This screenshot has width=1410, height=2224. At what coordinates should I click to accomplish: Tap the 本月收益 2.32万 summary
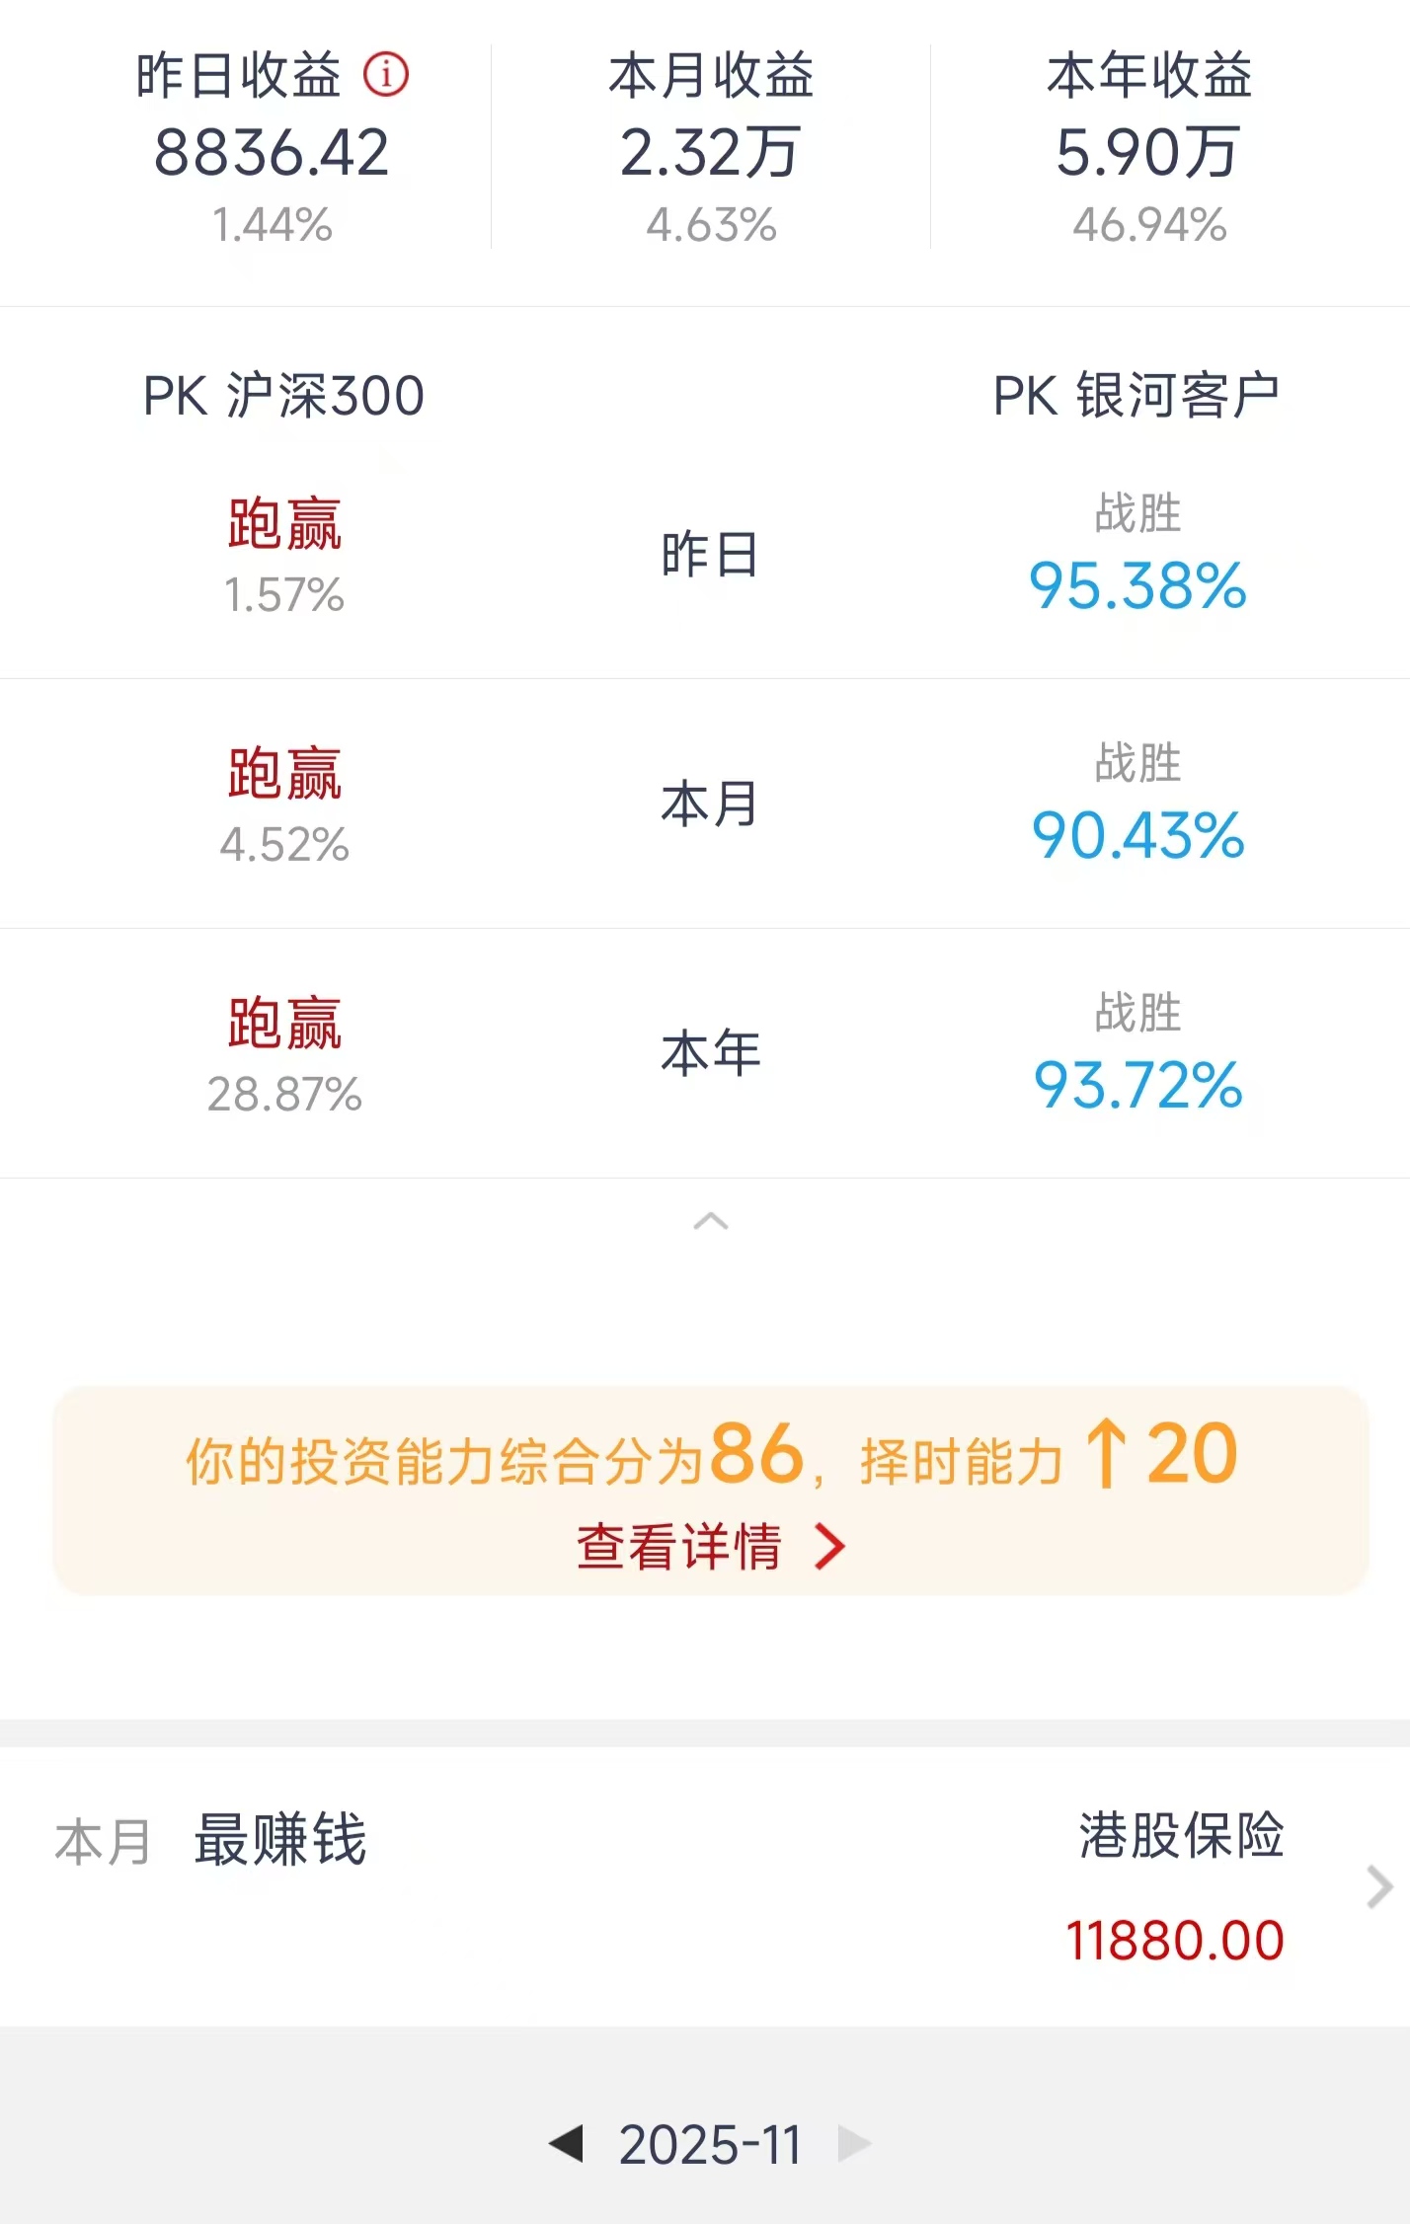coord(711,151)
